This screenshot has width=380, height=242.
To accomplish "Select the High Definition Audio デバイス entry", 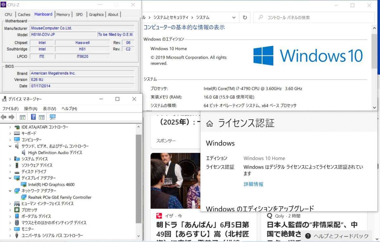I will click(x=55, y=153).
